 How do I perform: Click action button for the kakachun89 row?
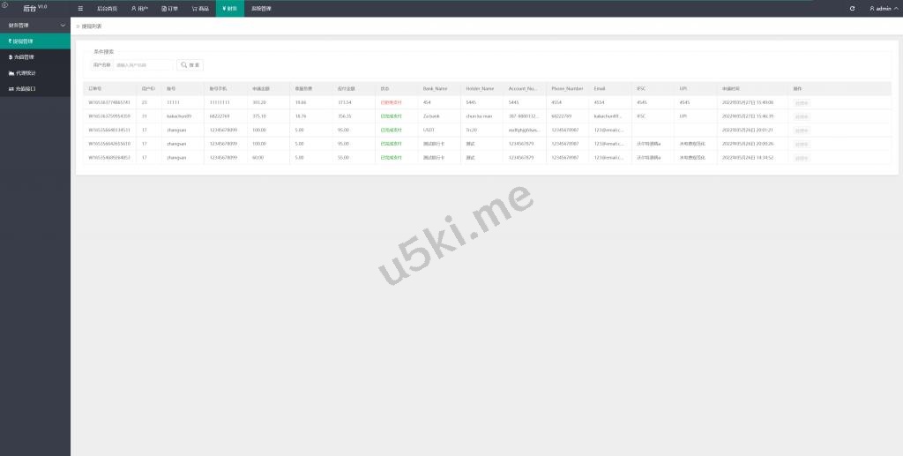coord(801,116)
